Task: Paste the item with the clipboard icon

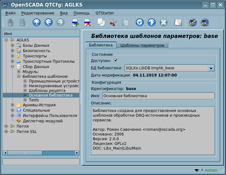Action: coord(125,23)
